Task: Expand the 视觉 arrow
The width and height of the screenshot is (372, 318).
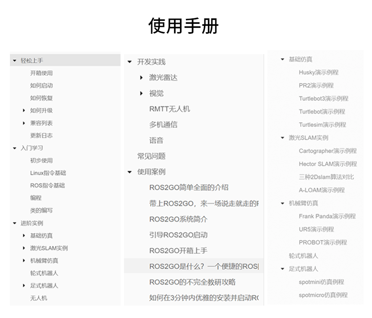Action: pos(141,93)
